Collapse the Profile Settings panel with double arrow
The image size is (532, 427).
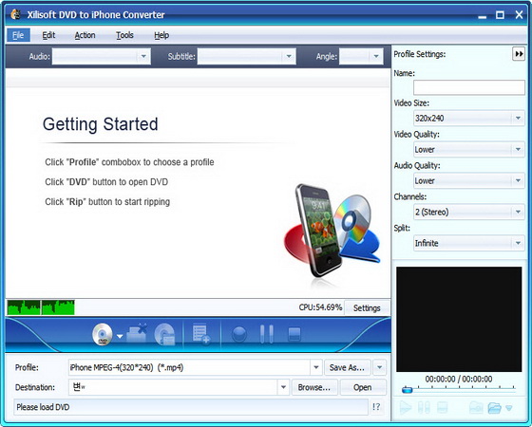tap(519, 54)
